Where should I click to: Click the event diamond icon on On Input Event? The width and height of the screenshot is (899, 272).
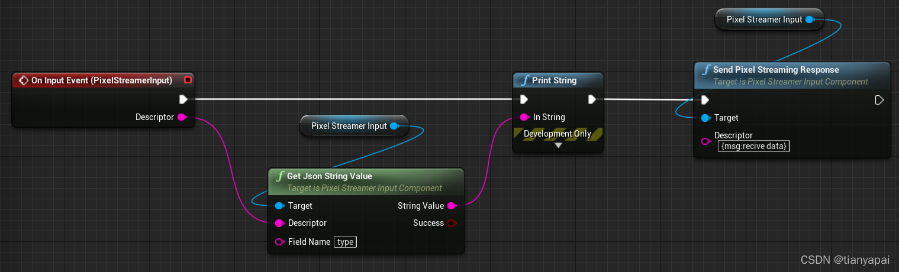24,80
